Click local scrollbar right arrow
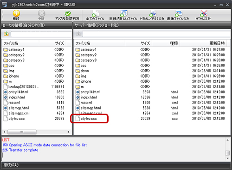This screenshot has width=232, height=170. pos(69,132)
